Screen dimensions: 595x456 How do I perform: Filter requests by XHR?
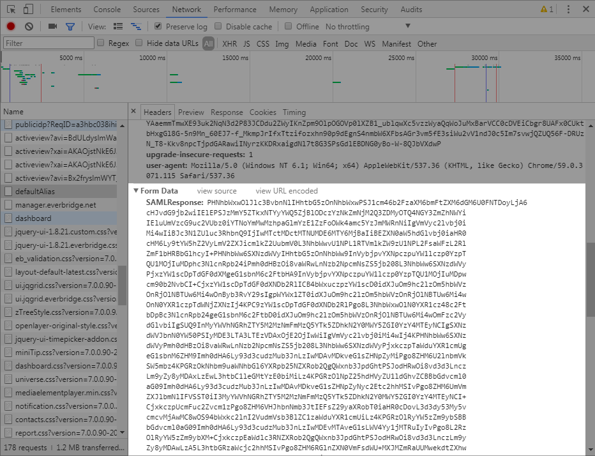[230, 43]
